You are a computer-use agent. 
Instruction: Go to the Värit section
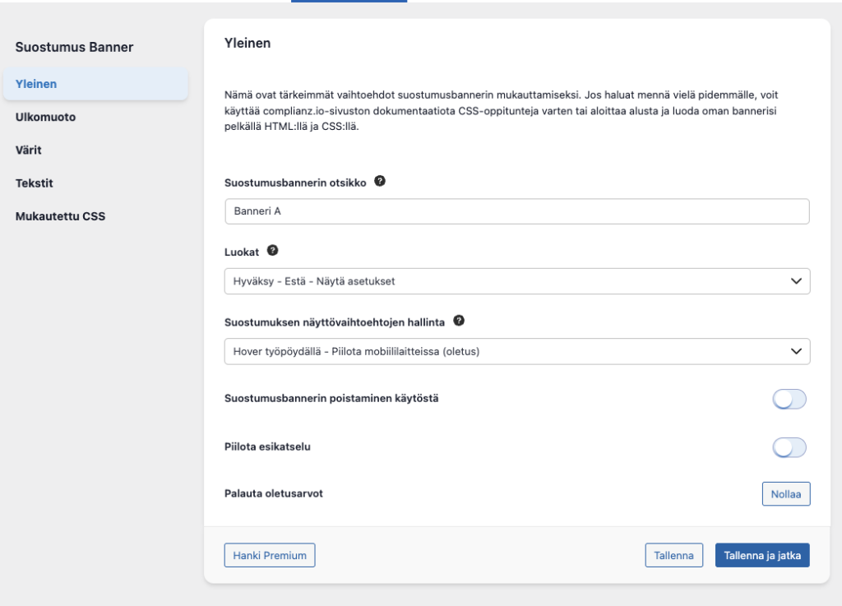point(29,150)
